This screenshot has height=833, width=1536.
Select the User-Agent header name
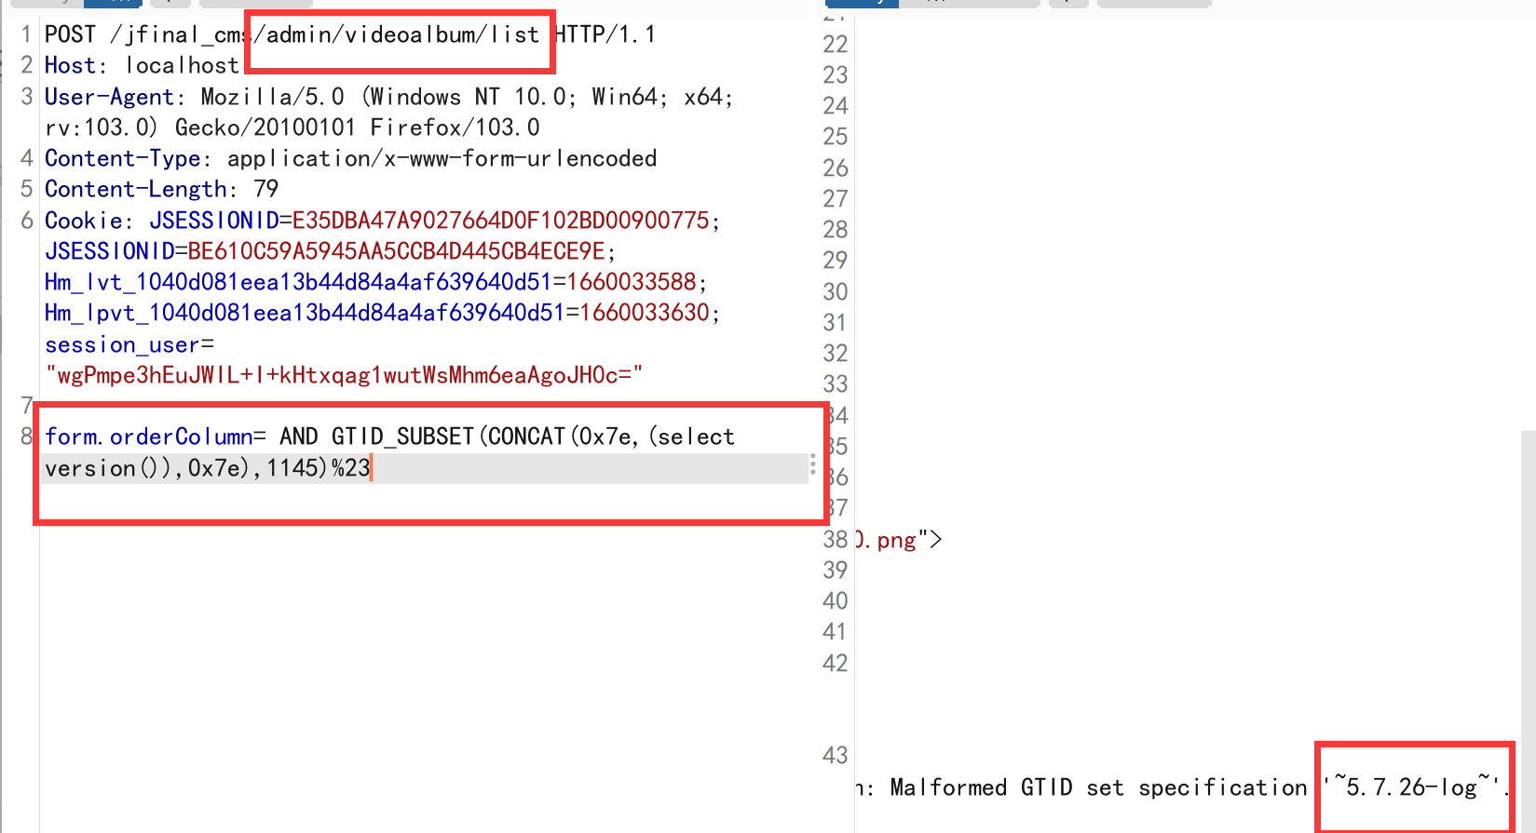pos(109,97)
